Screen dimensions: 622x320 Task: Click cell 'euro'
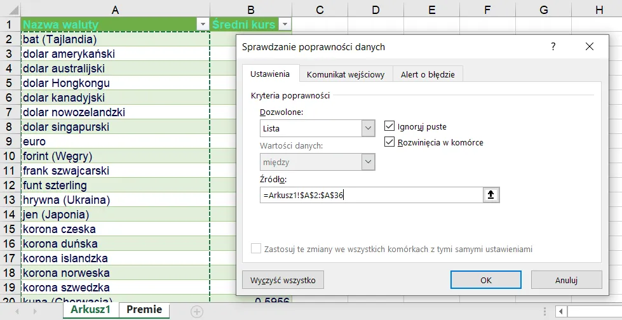click(115, 141)
